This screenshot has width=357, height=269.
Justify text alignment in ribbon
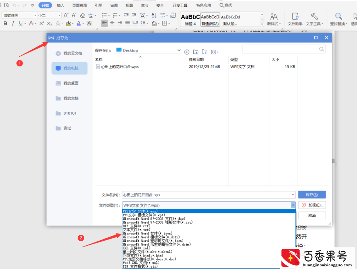[127, 23]
